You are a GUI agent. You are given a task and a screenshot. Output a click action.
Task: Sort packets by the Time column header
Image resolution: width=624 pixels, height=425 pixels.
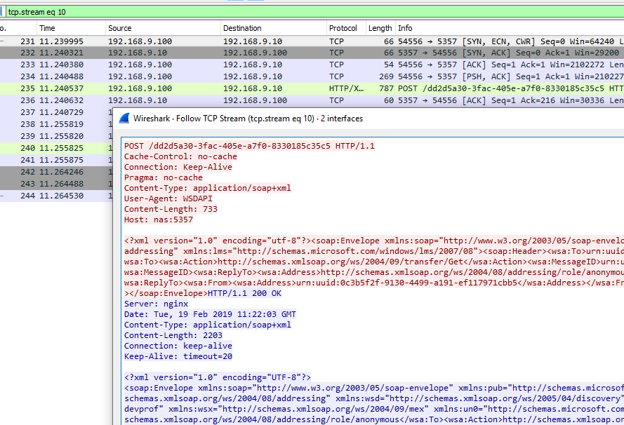tap(71, 28)
